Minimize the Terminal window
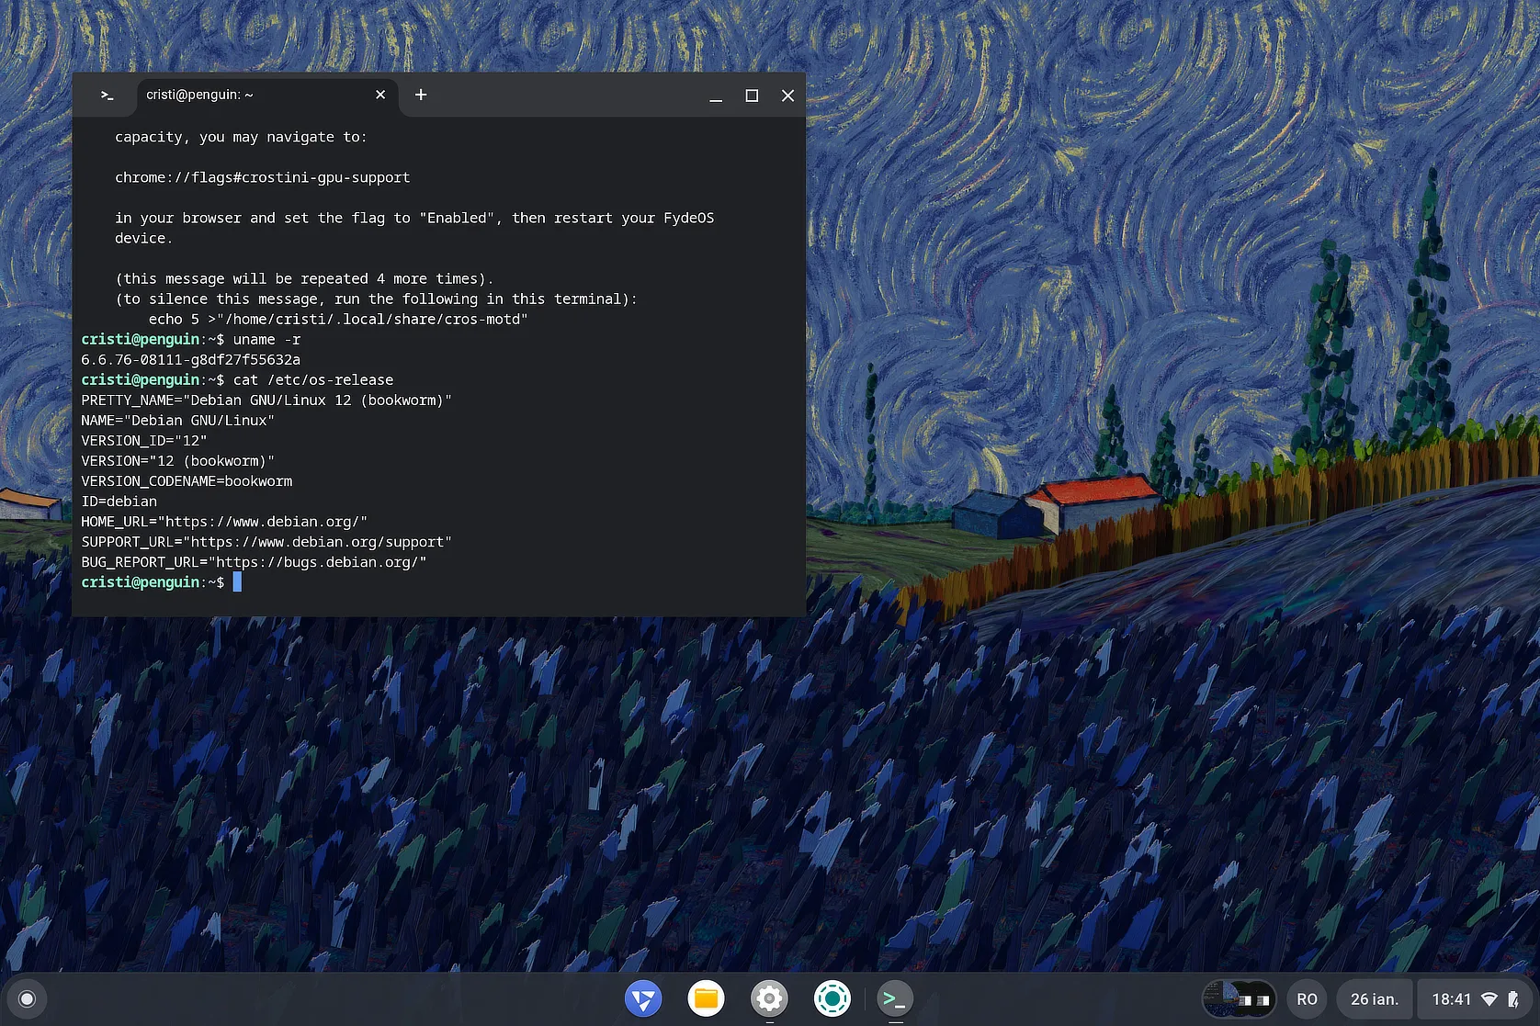1540x1026 pixels. click(x=716, y=96)
